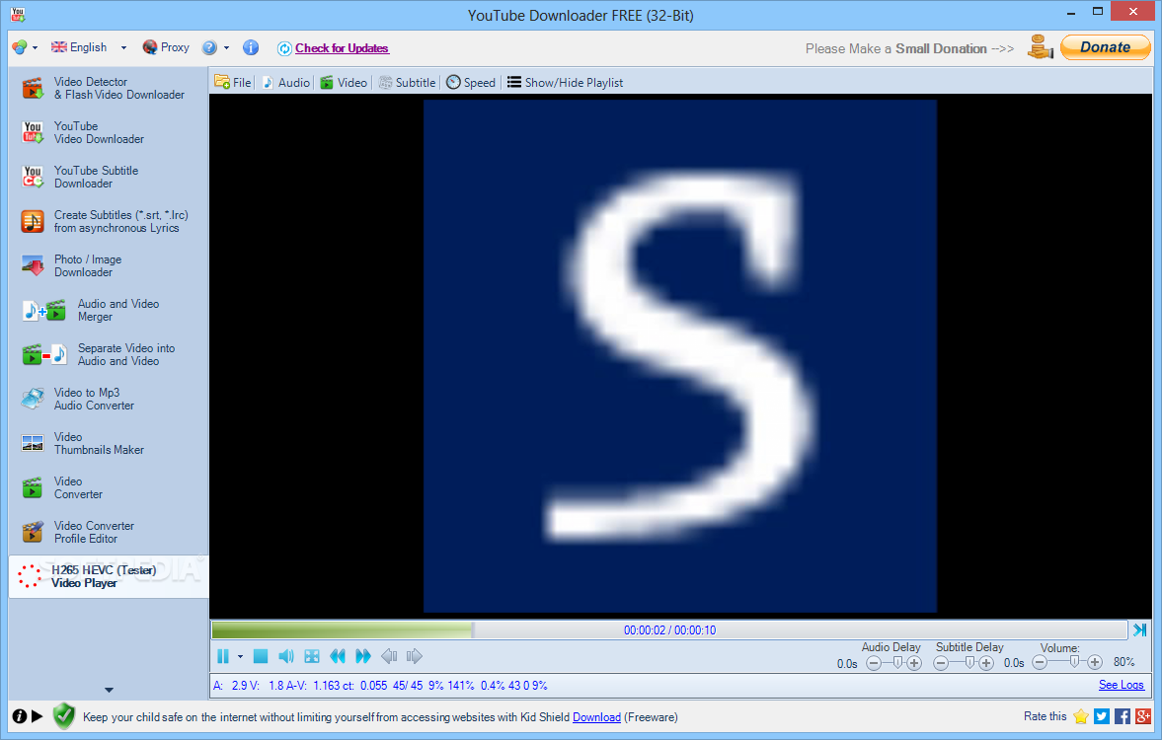Open the File menu in player

233,82
